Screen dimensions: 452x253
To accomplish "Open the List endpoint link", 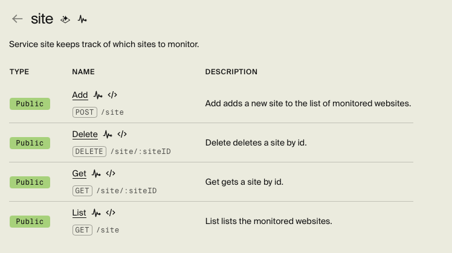I will (x=79, y=213).
